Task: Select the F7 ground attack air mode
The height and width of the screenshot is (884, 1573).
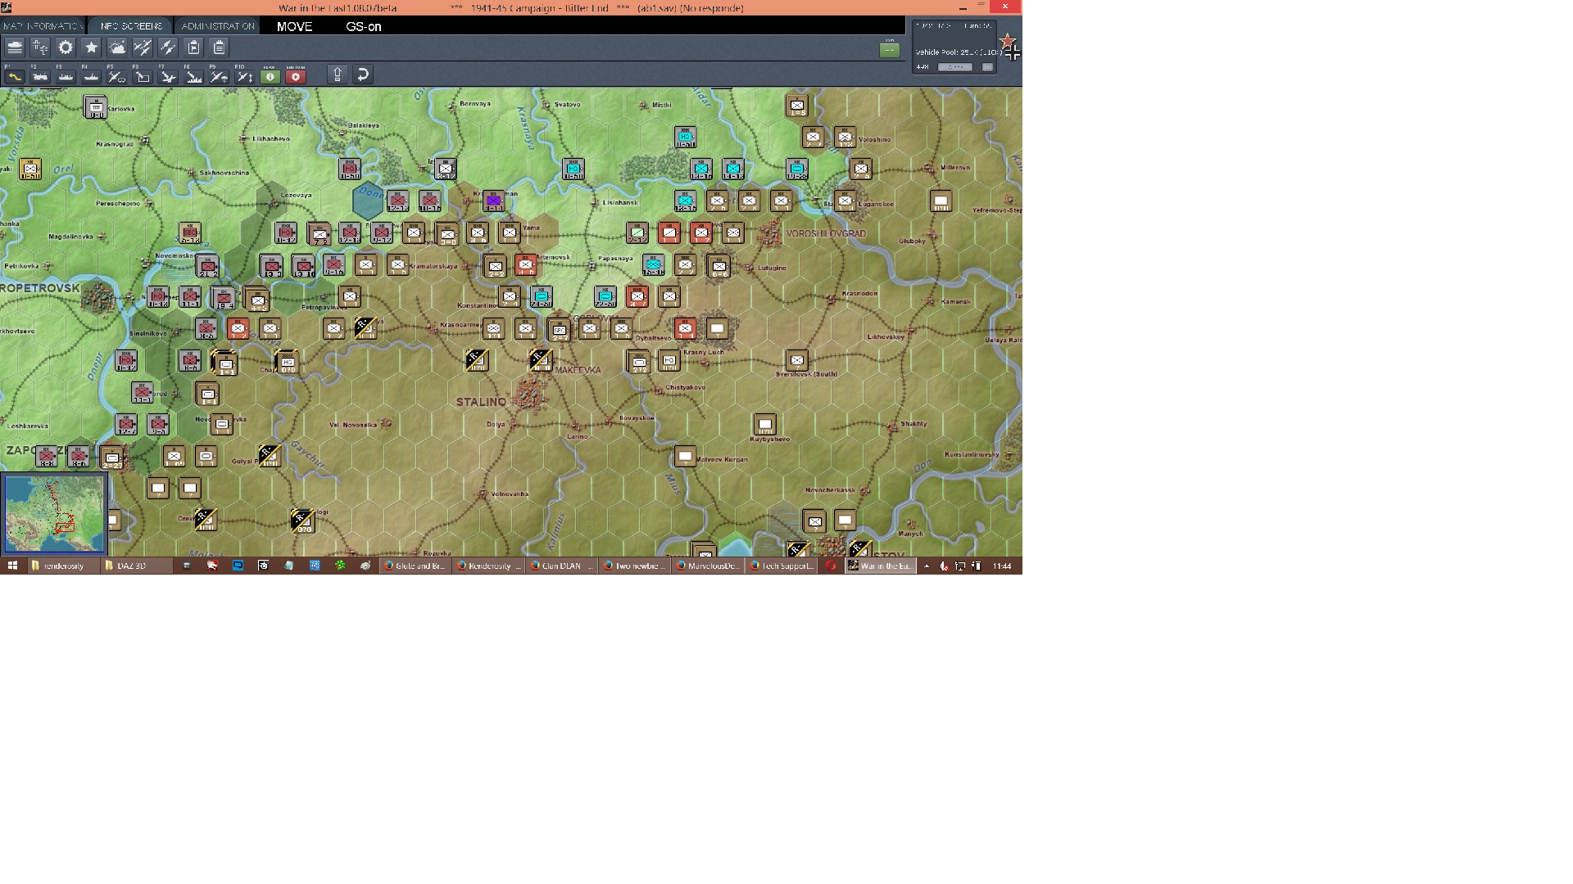Action: [167, 76]
